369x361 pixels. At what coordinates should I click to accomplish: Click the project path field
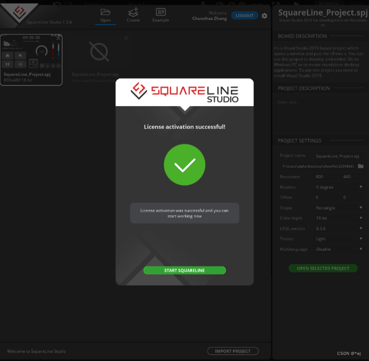[x=318, y=166]
